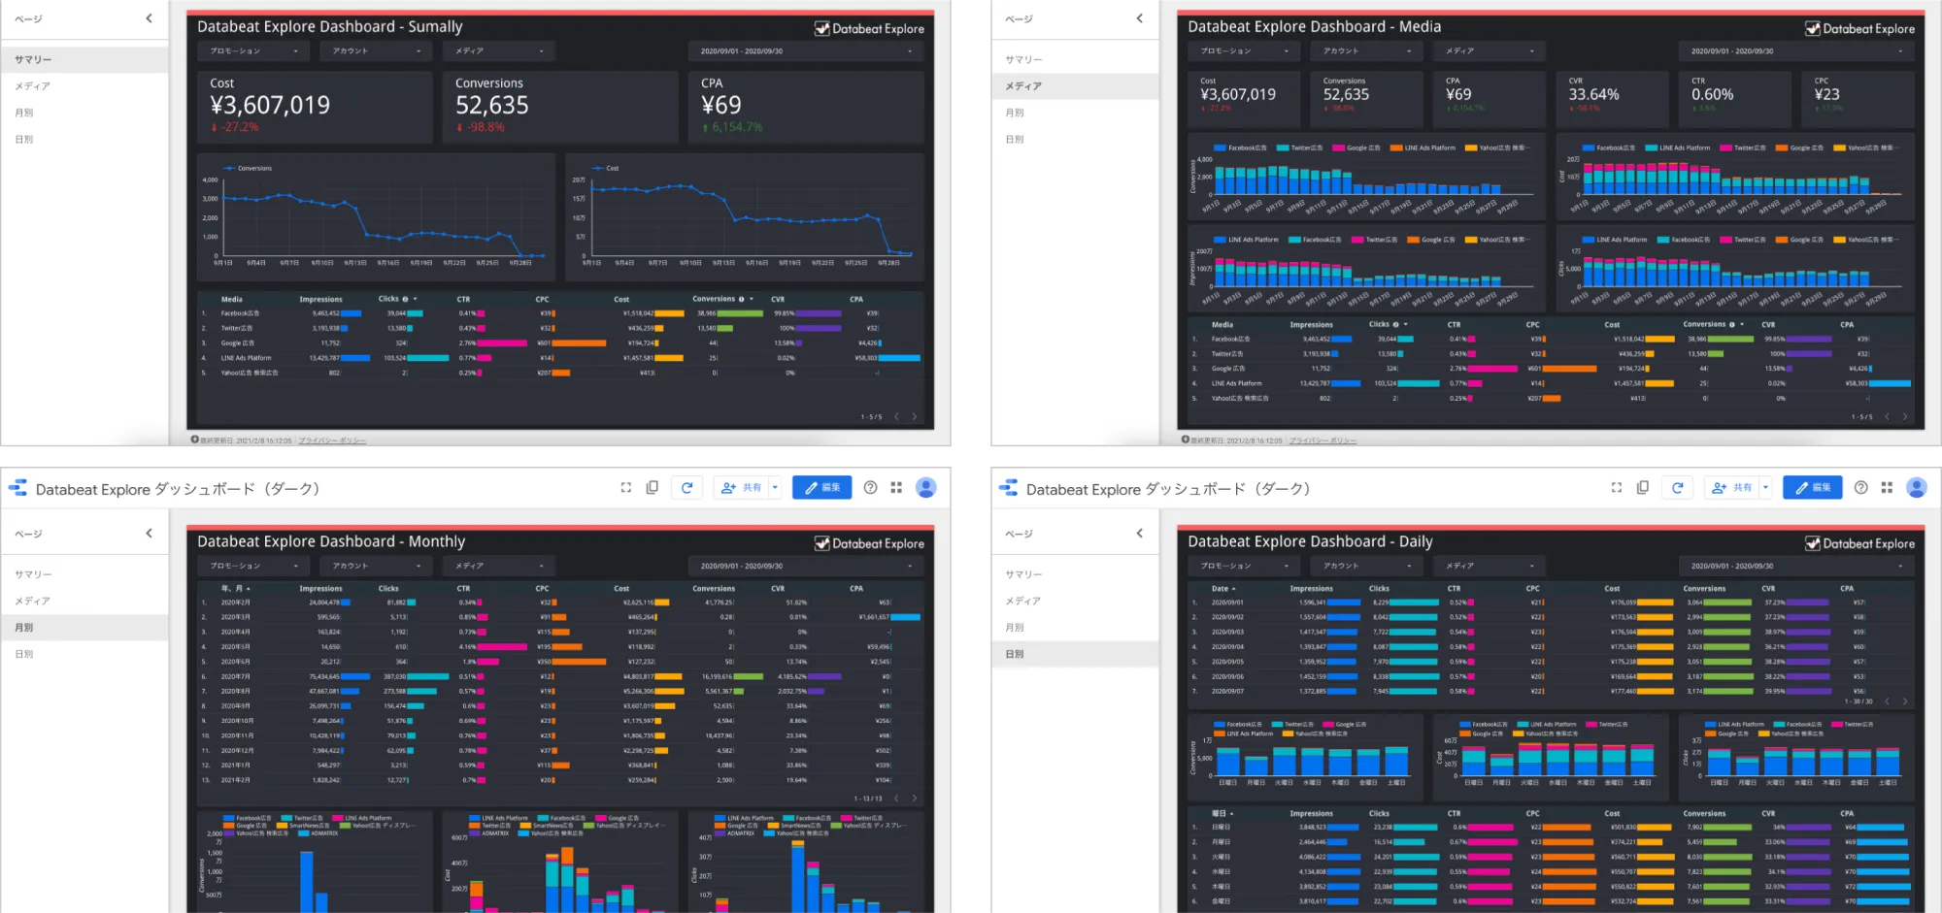Go to next page of Monthly table (1-13/13)
Viewport: 1942px width, 913px height.
915,799
